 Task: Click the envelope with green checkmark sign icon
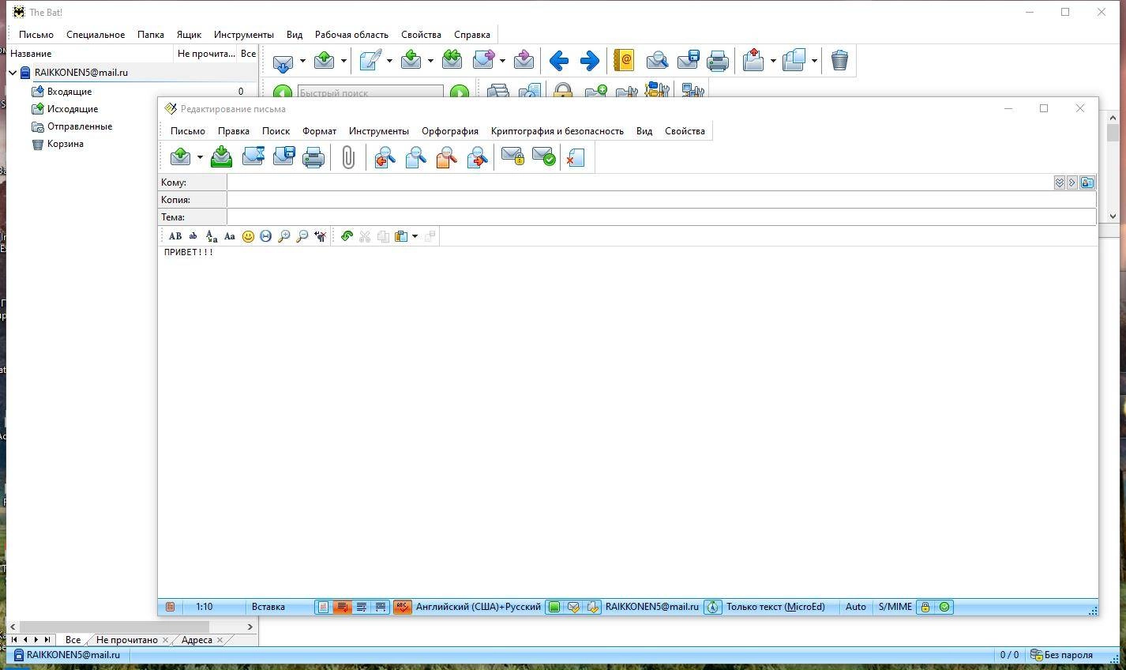(543, 157)
